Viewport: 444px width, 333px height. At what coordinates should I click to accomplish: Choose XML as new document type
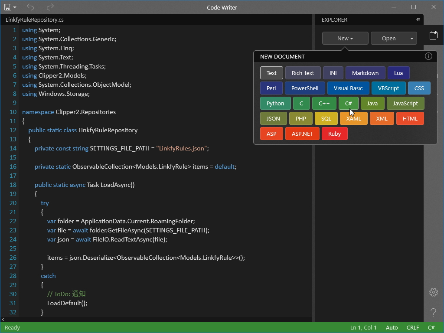[382, 118]
